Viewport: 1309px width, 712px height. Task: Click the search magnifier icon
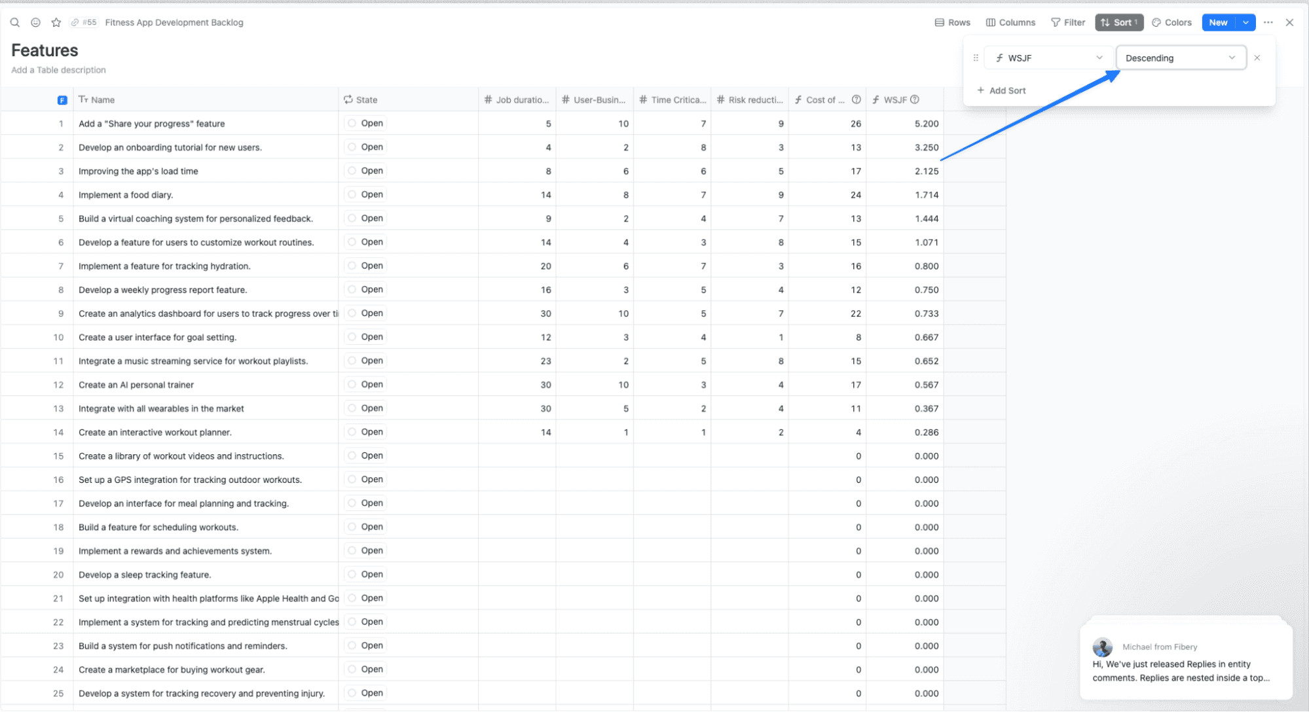(14, 22)
